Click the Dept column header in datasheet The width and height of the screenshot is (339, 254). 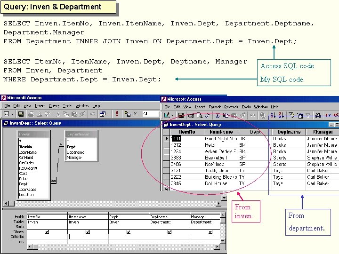(255, 132)
